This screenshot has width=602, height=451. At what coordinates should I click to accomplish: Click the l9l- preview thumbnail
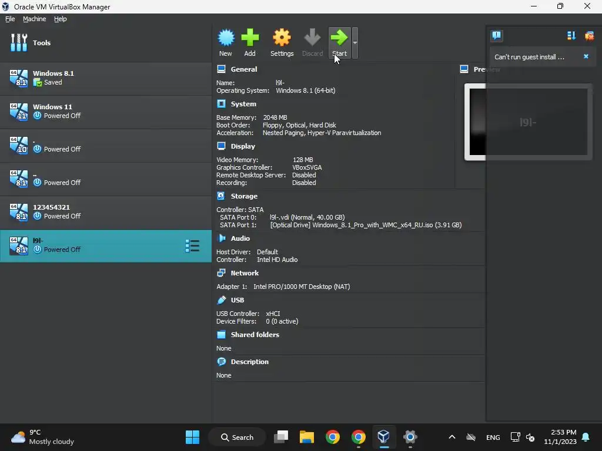[x=529, y=122]
